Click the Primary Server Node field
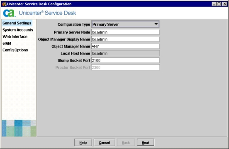Viewport: 229px width, 149px height. pyautogui.click(x=125, y=32)
